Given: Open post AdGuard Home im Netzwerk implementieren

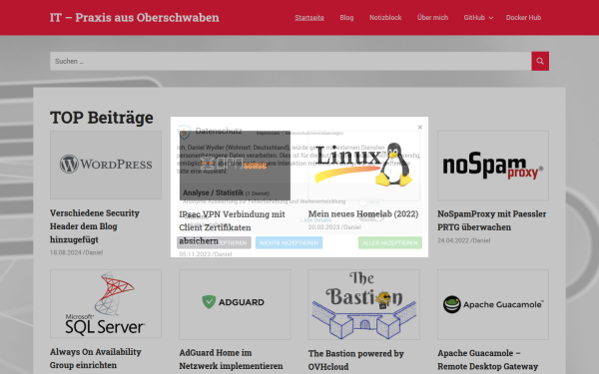Looking at the screenshot, I should pos(232,359).
